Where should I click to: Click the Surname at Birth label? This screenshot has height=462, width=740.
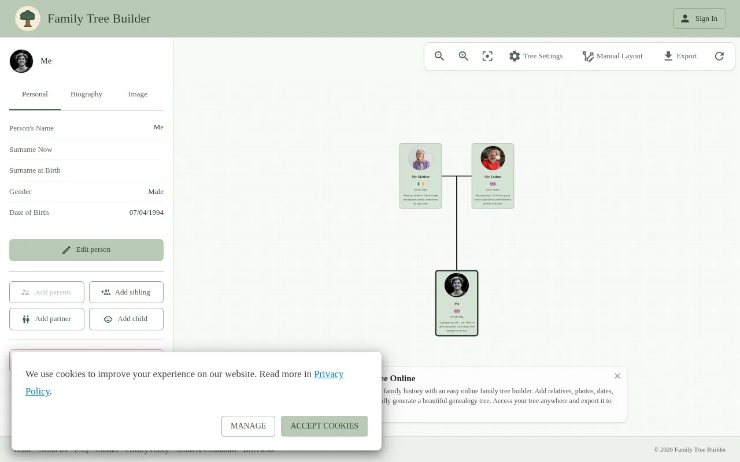point(35,170)
